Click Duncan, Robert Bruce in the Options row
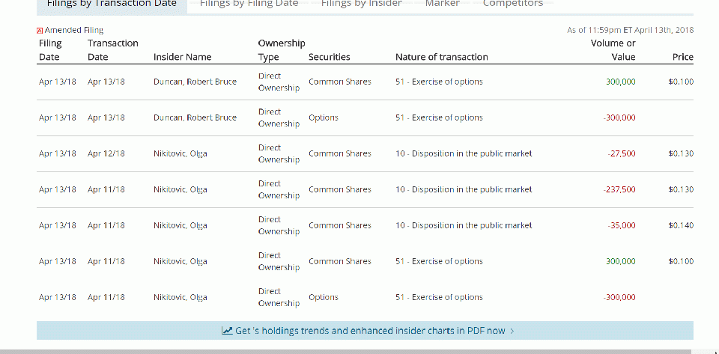 point(195,118)
